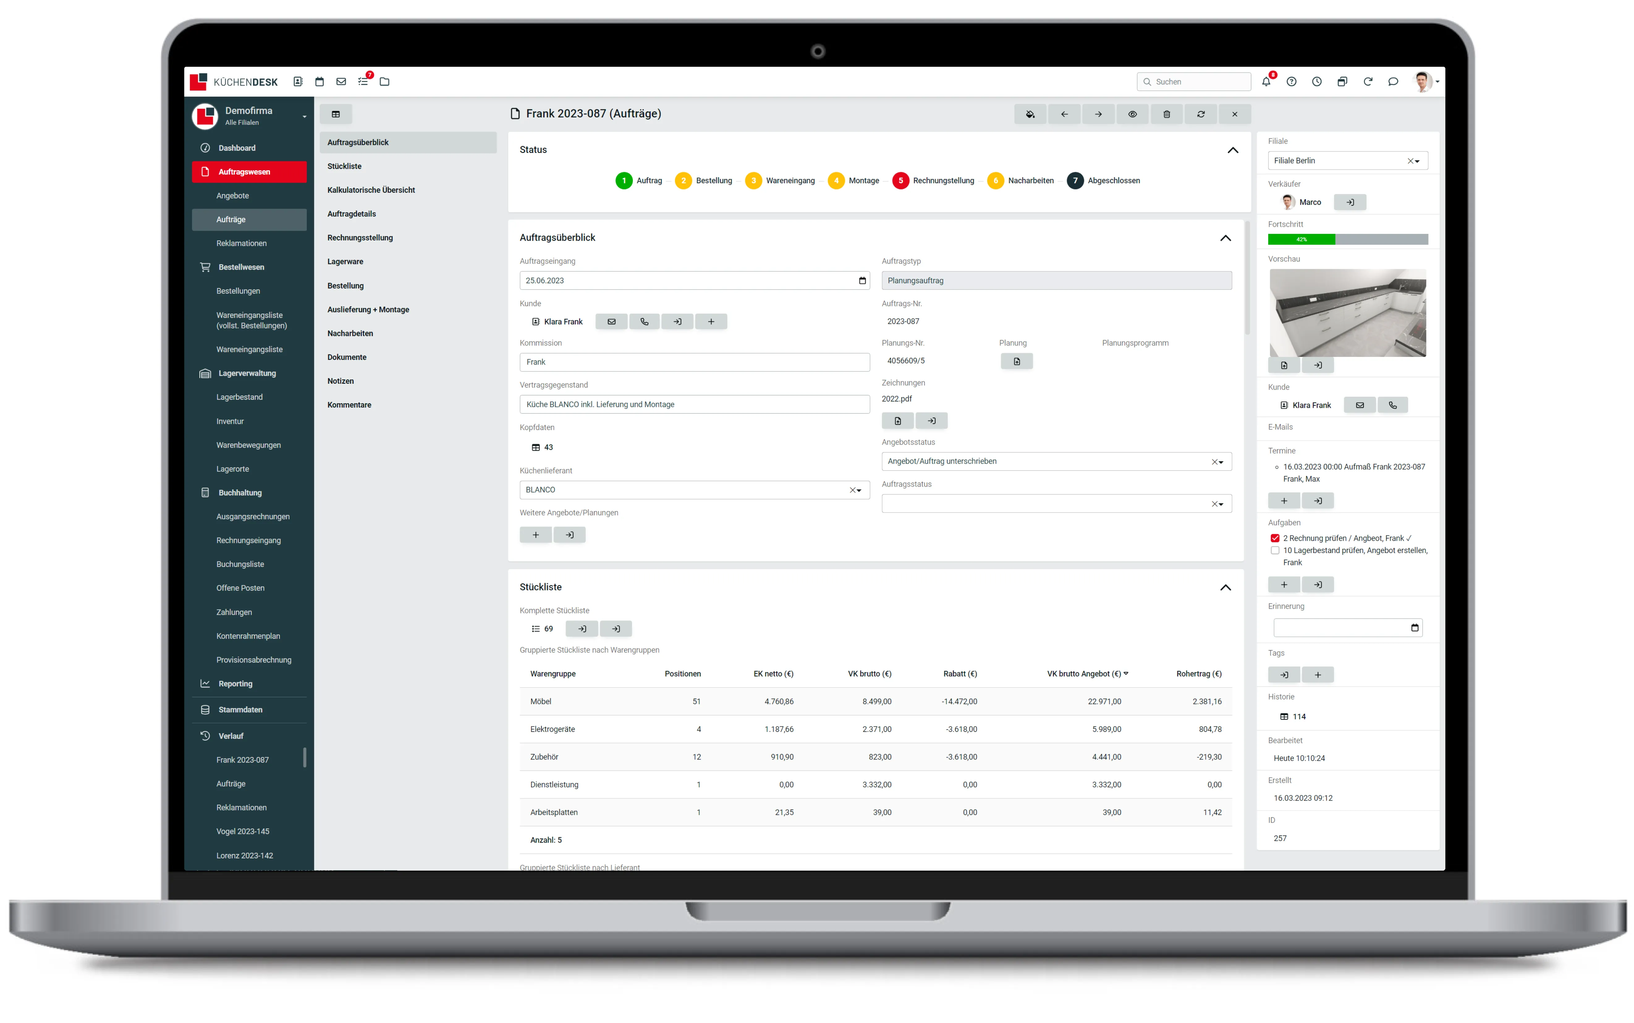The height and width of the screenshot is (1023, 1634).
Task: Open the mail icon in top bar
Action: [x=341, y=82]
